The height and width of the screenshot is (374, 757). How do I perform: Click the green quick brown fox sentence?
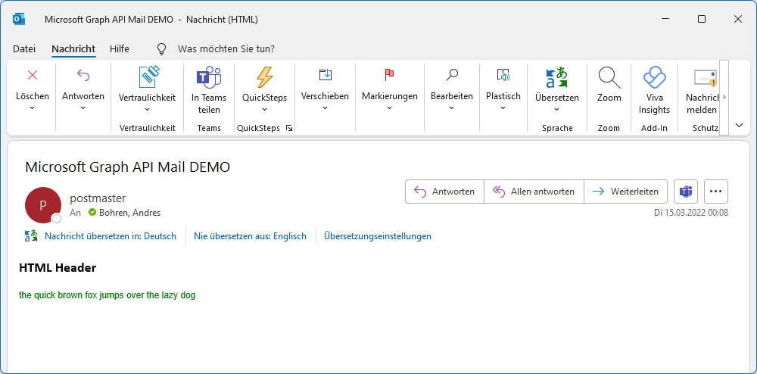(107, 295)
